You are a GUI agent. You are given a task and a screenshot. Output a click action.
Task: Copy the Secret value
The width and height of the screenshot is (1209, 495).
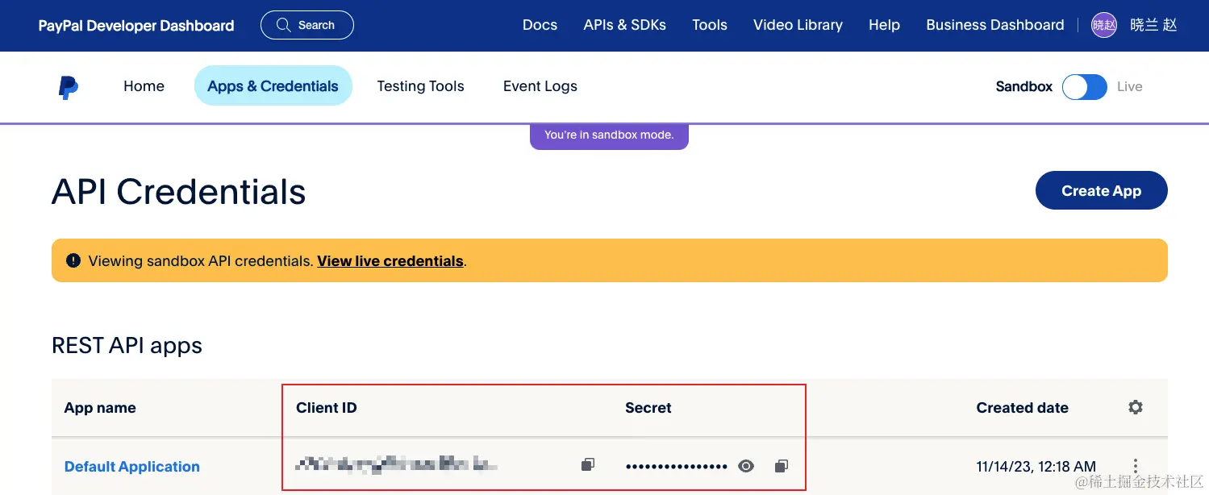point(781,465)
